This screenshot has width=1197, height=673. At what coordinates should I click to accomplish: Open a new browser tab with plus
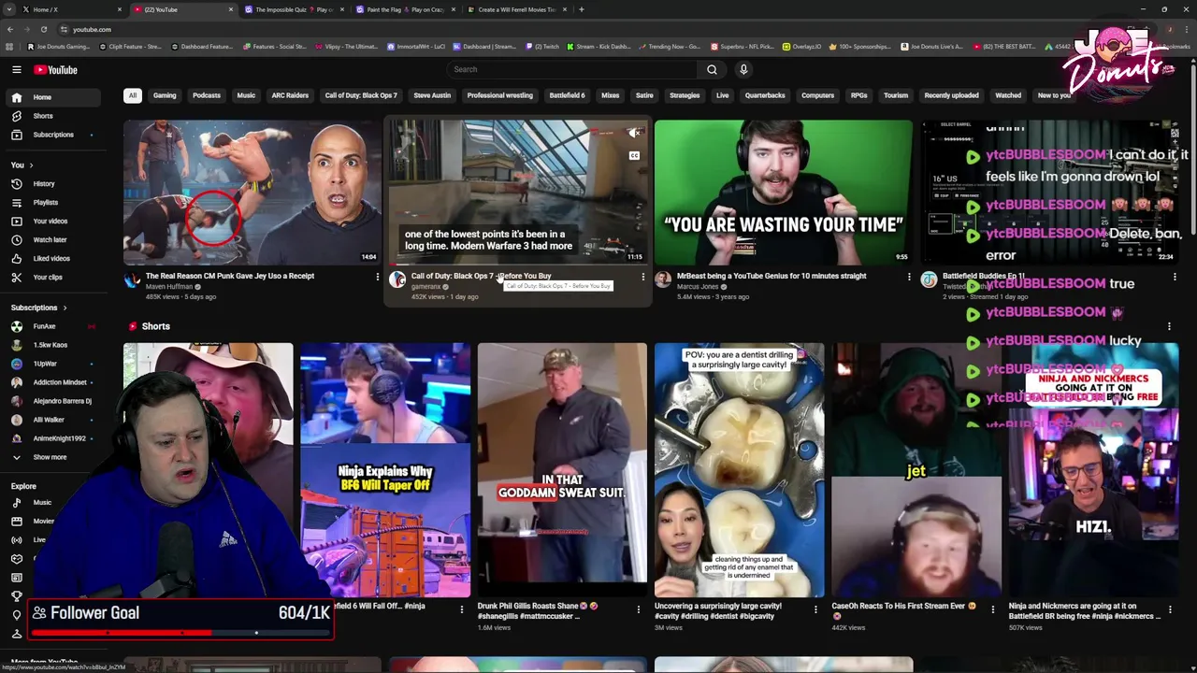(x=581, y=9)
